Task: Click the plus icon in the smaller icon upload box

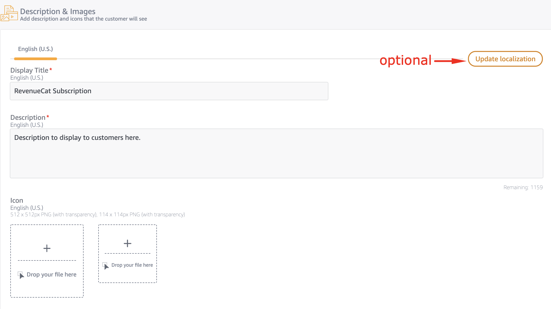Action: (128, 243)
